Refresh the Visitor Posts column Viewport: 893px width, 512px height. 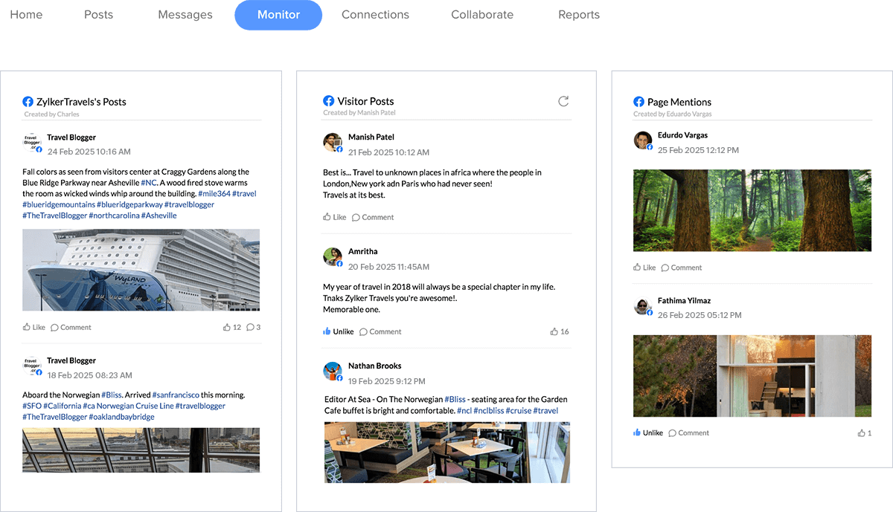[x=563, y=101]
